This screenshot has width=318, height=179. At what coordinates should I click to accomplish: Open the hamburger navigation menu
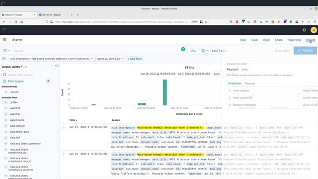pos(4,40)
